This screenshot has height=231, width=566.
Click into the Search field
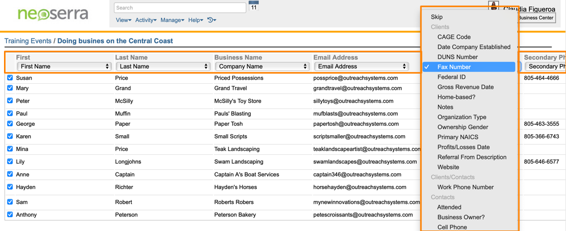pos(180,8)
